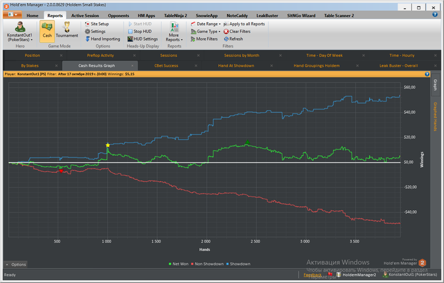Click the HoldemManager2 database status item
Viewport: 444px width, 283px height.
(356, 275)
